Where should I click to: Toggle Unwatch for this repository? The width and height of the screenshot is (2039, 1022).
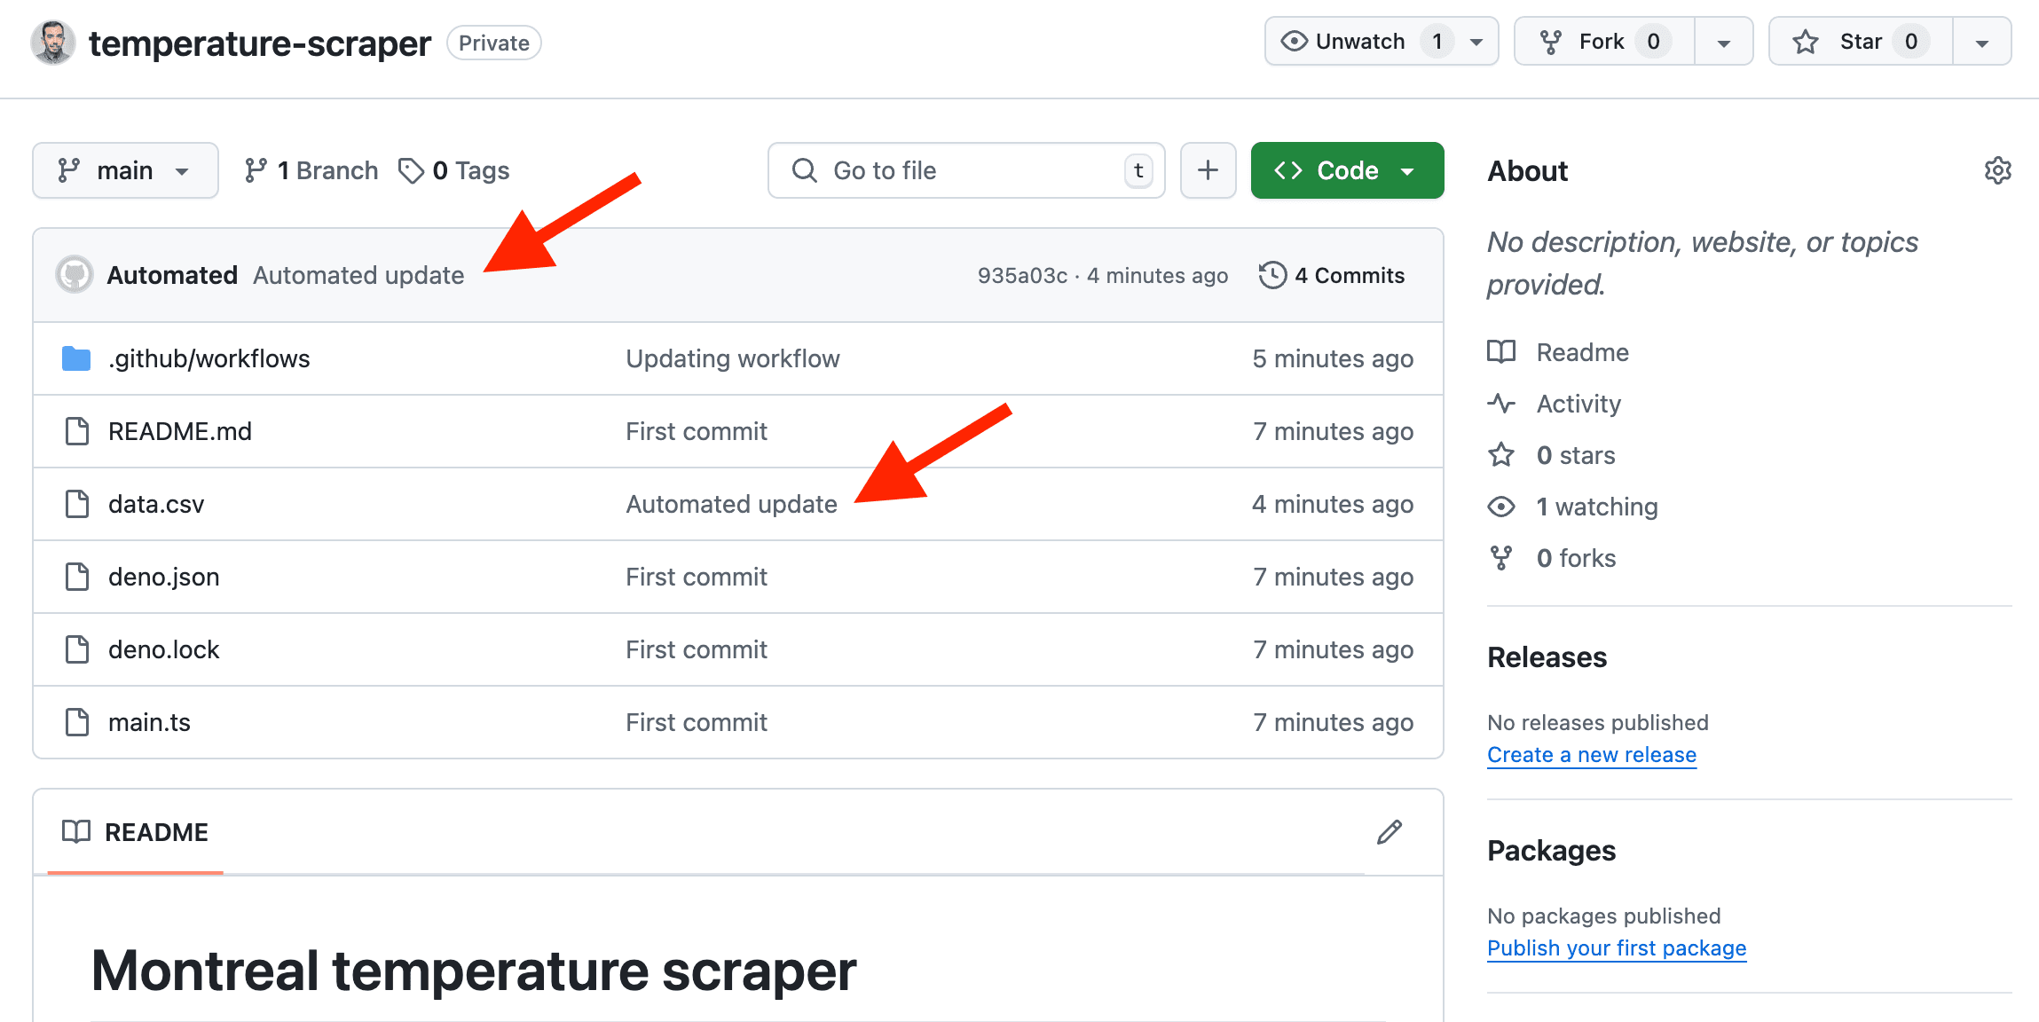click(1361, 42)
